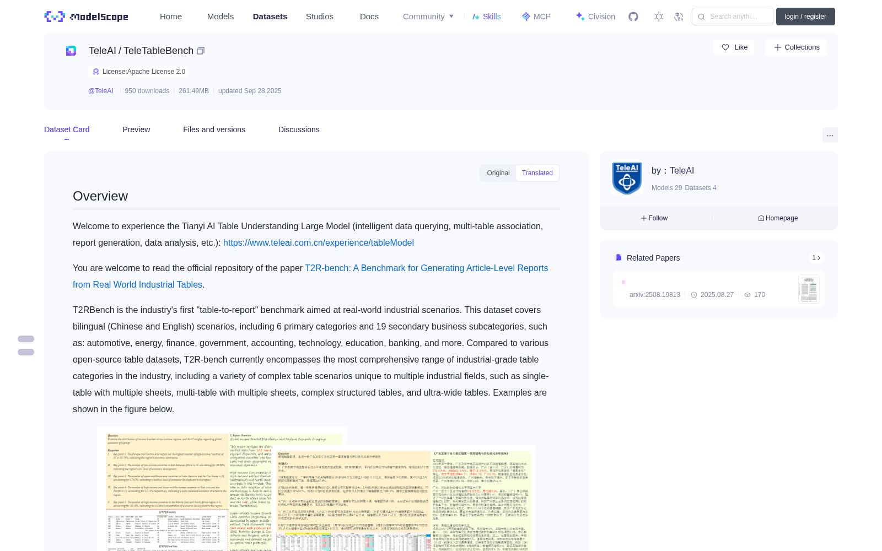Image resolution: width=882 pixels, height=551 pixels.
Task: Click the "170" paper view count
Action: click(x=760, y=295)
